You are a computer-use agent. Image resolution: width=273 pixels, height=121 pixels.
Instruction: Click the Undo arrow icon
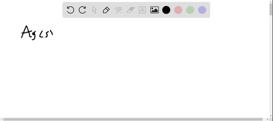[70, 10]
